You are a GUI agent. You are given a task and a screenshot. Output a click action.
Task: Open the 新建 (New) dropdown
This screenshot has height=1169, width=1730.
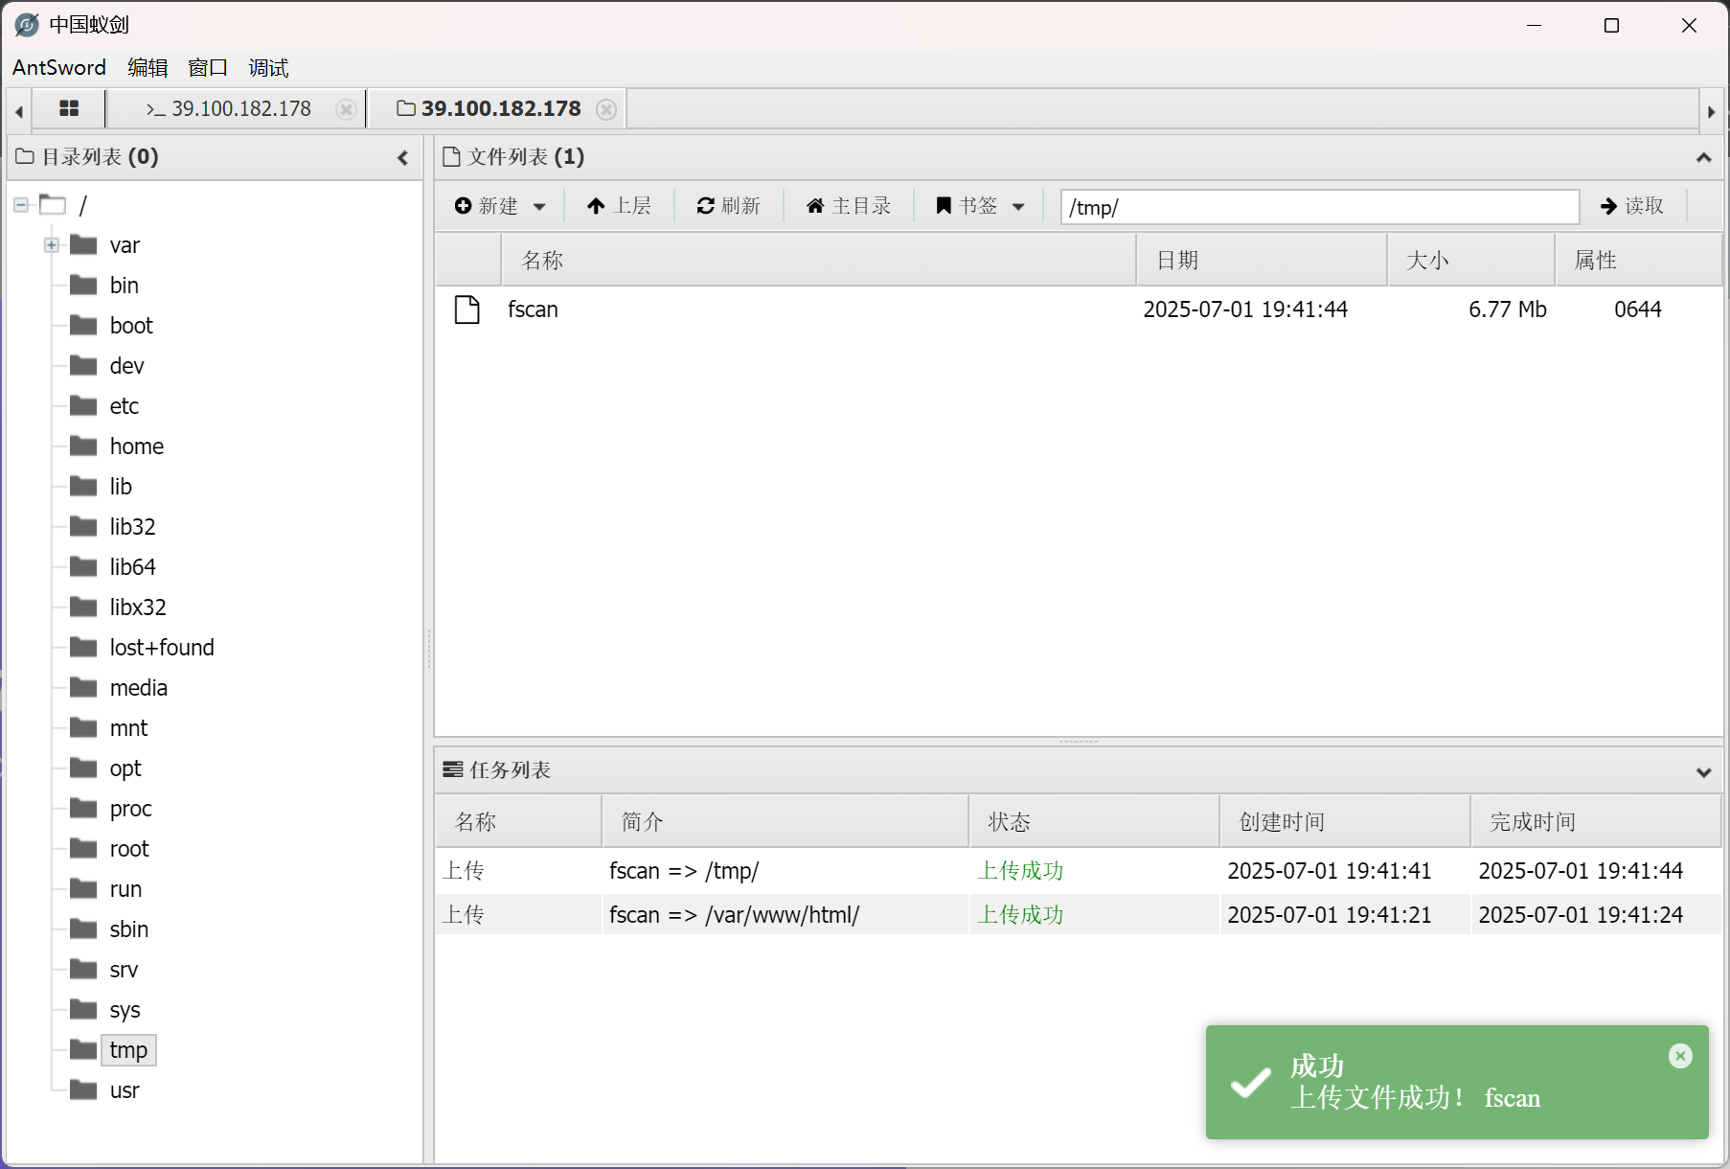click(x=500, y=206)
